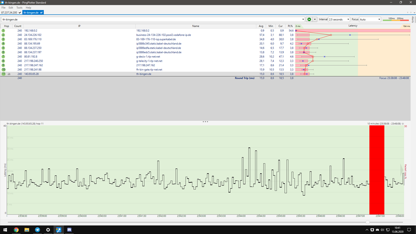This screenshot has height=234, width=416.
Task: Open the Edit menu
Action: pos(11,7)
